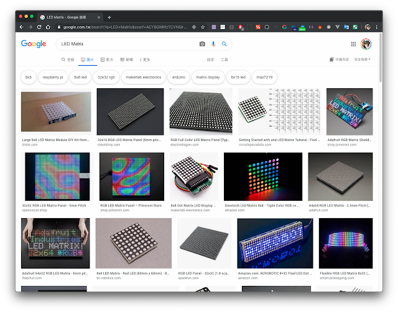Open the 設定 (Settings) menu
398x312 pixels.
tap(210, 60)
